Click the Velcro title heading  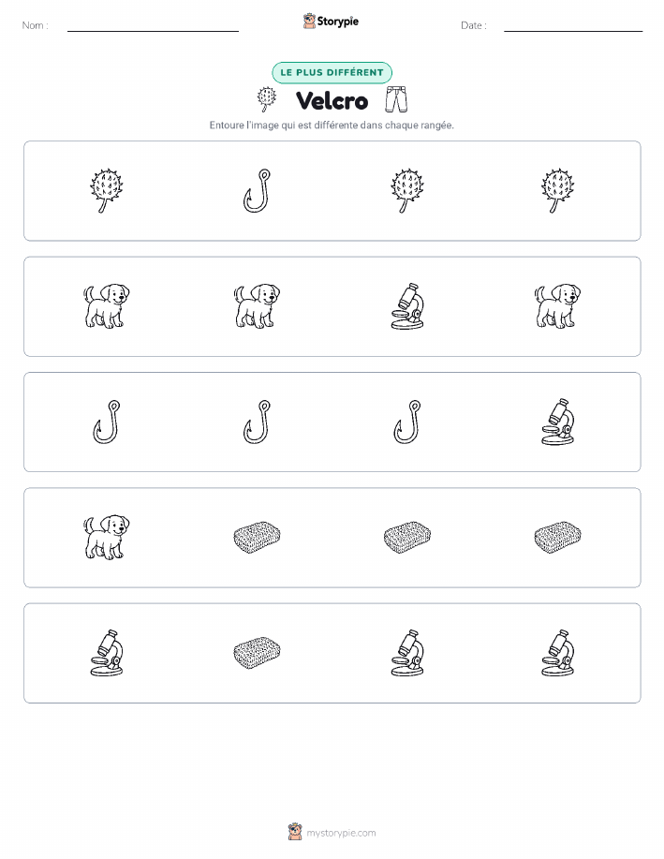332,101
